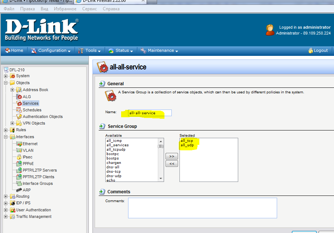Expand the Address Book node
Image resolution: width=334 pixels, height=233 pixels.
coord(12,90)
